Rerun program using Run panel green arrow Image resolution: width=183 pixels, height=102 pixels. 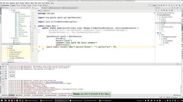point(3,67)
